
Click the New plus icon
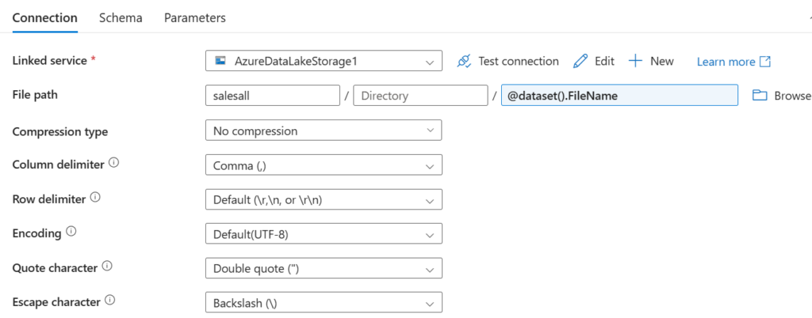(635, 62)
